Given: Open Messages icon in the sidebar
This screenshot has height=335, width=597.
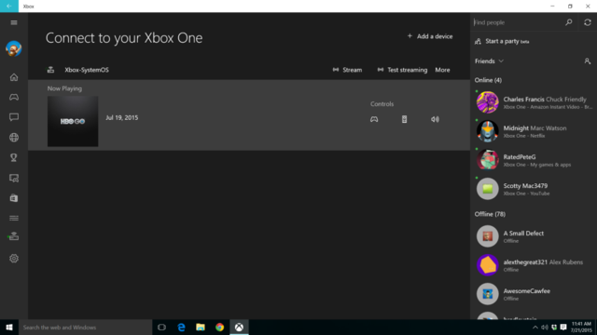Looking at the screenshot, I should pyautogui.click(x=14, y=117).
